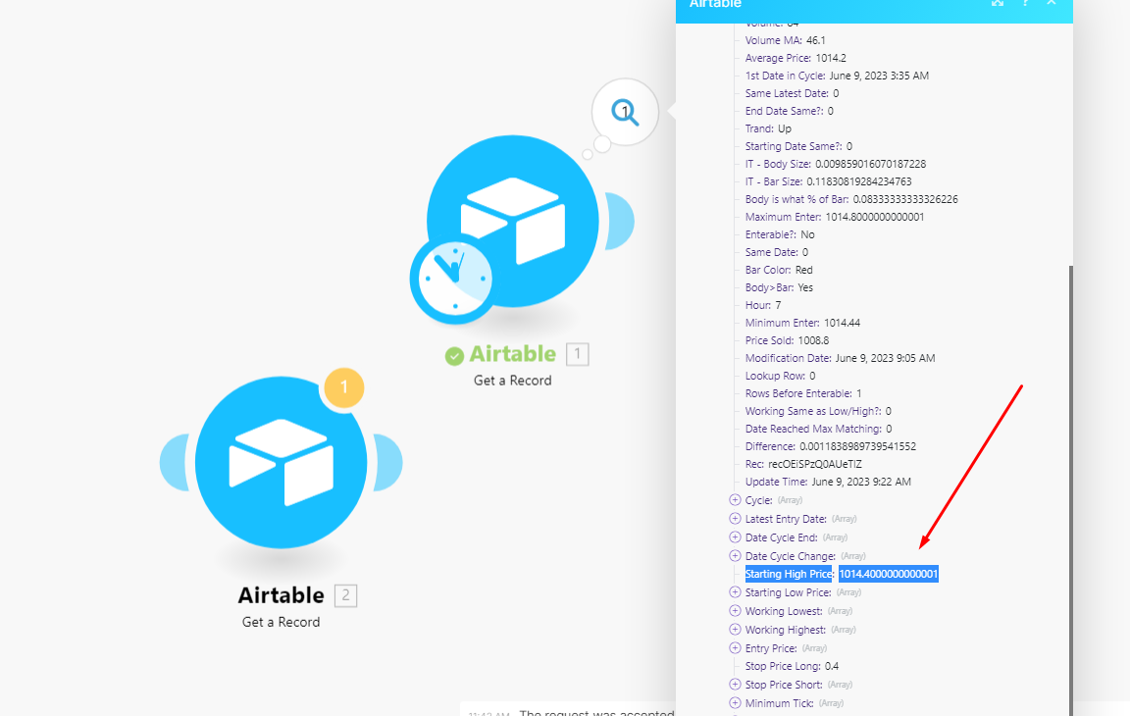Expand the Starting Low Price array

tap(735, 592)
